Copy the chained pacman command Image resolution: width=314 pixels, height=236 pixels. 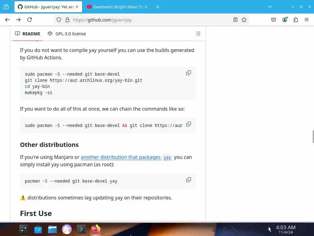click(189, 124)
